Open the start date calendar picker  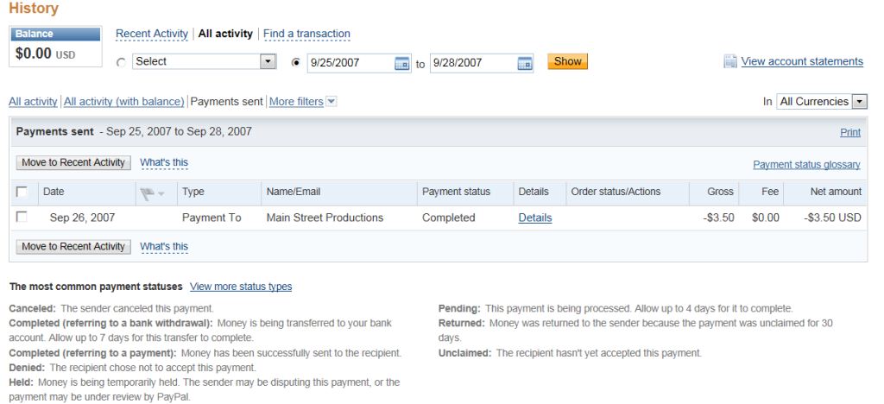pos(401,62)
